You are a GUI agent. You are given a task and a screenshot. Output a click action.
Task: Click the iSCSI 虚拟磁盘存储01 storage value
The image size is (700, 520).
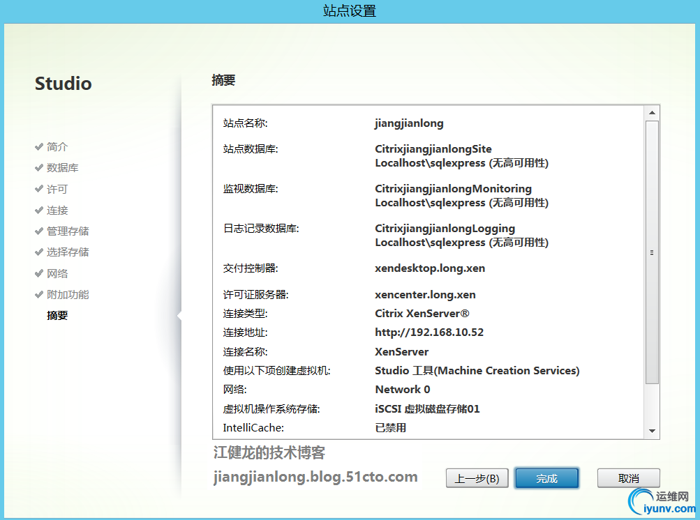(x=427, y=409)
